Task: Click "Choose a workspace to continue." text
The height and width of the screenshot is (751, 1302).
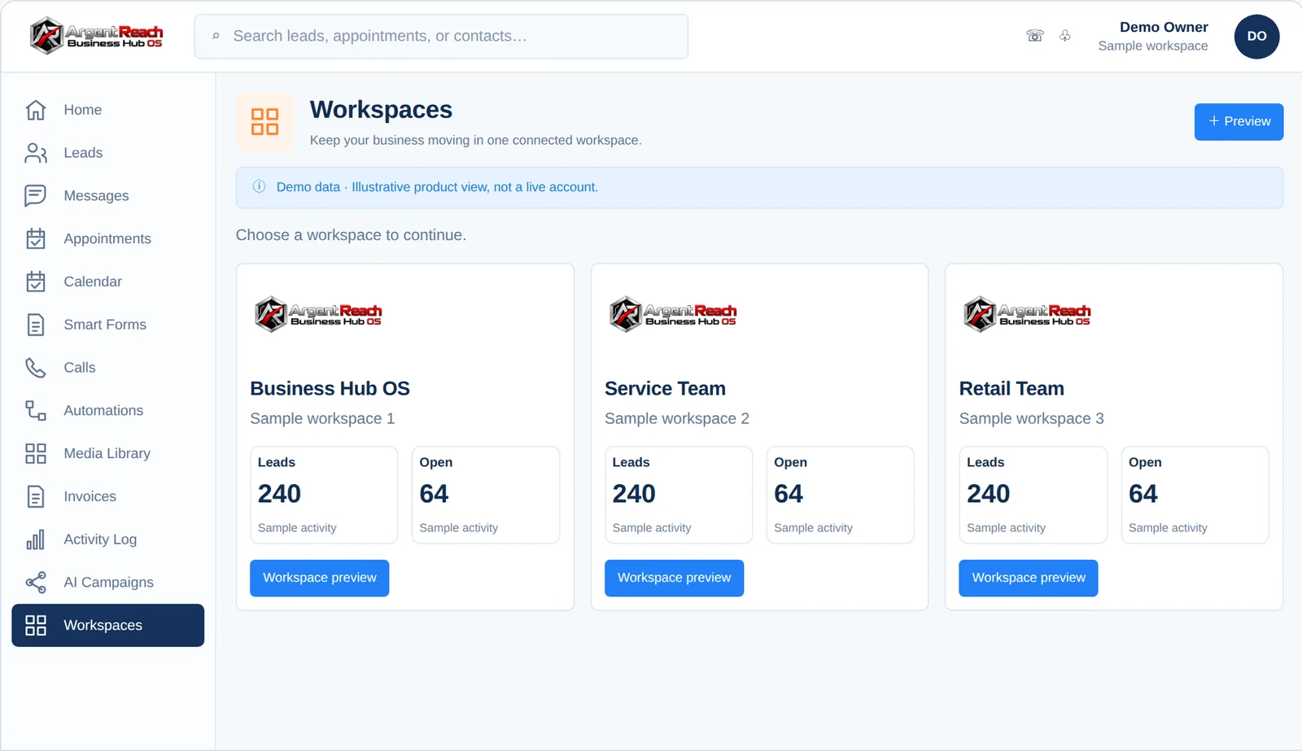Action: 351,235
